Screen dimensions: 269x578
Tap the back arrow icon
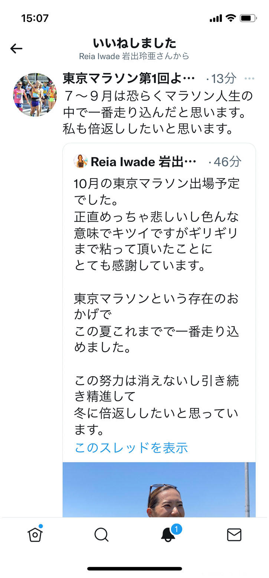point(16,49)
